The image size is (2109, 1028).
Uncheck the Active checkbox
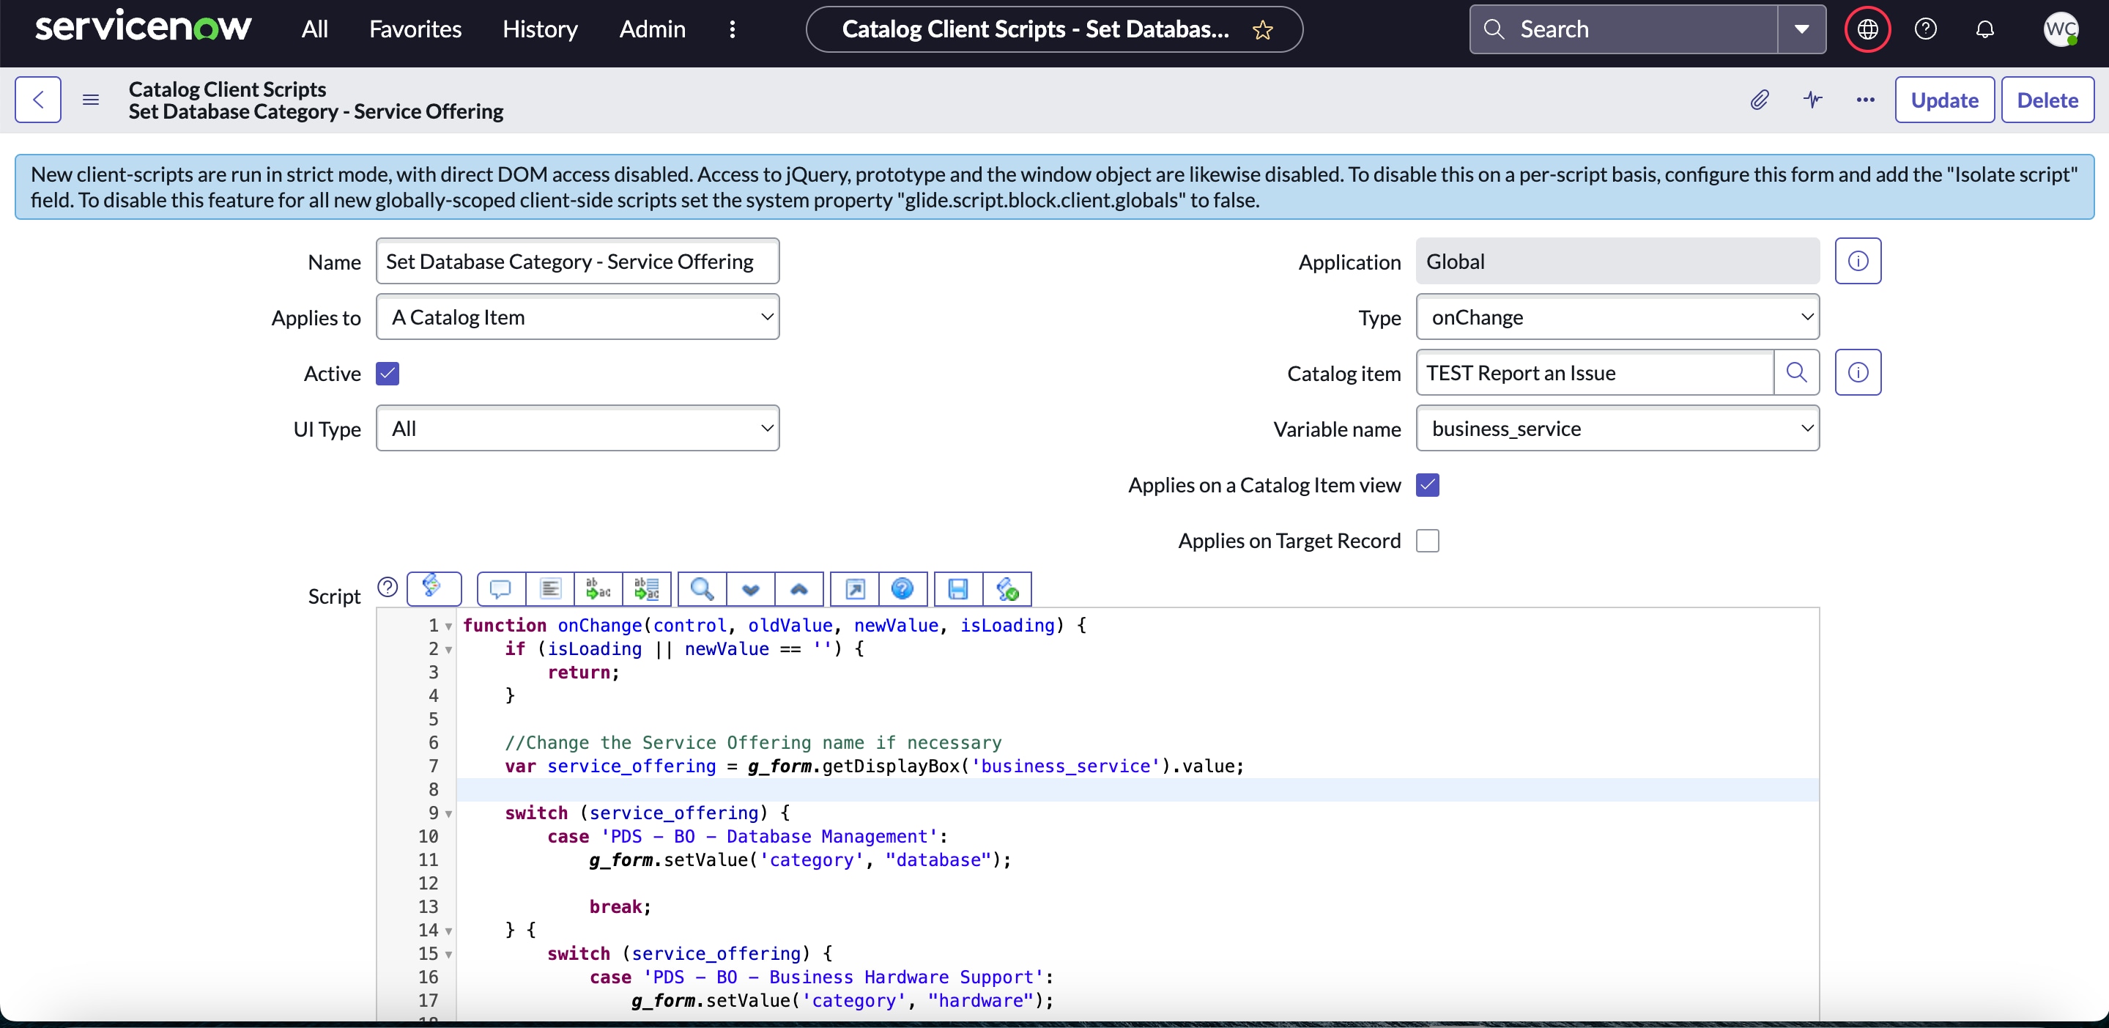[x=388, y=374]
